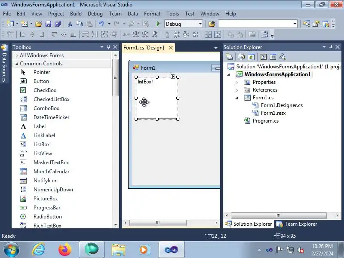
Task: Click the Save All toolbar icon
Action: point(58,24)
